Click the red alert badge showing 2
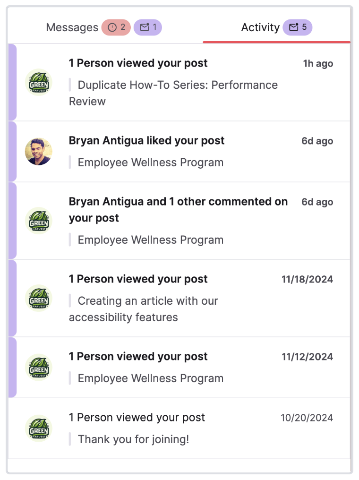Viewport: 359px width, 480px height. pos(116,27)
